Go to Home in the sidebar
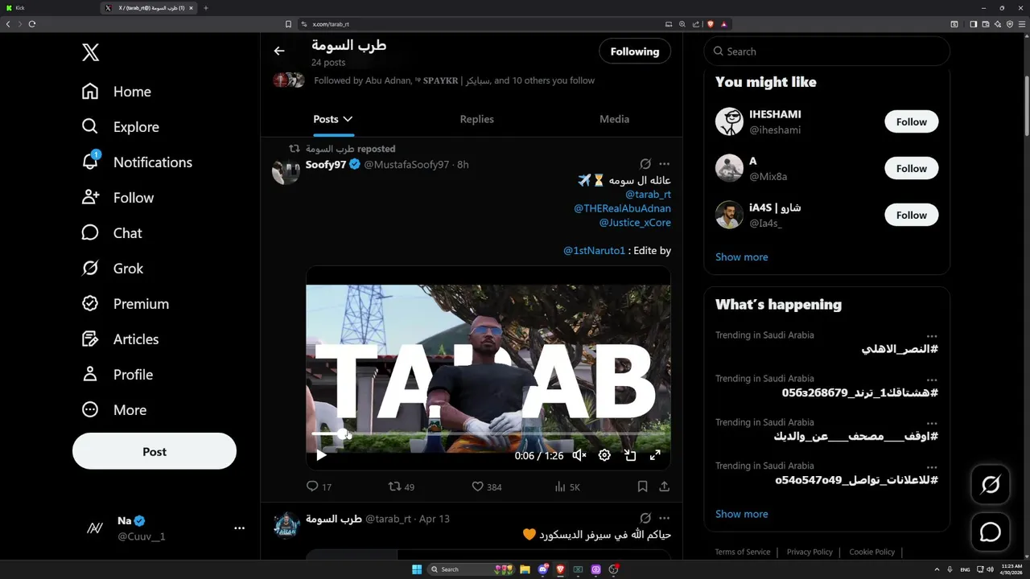Screen dimensions: 1030x579 pos(117,92)
